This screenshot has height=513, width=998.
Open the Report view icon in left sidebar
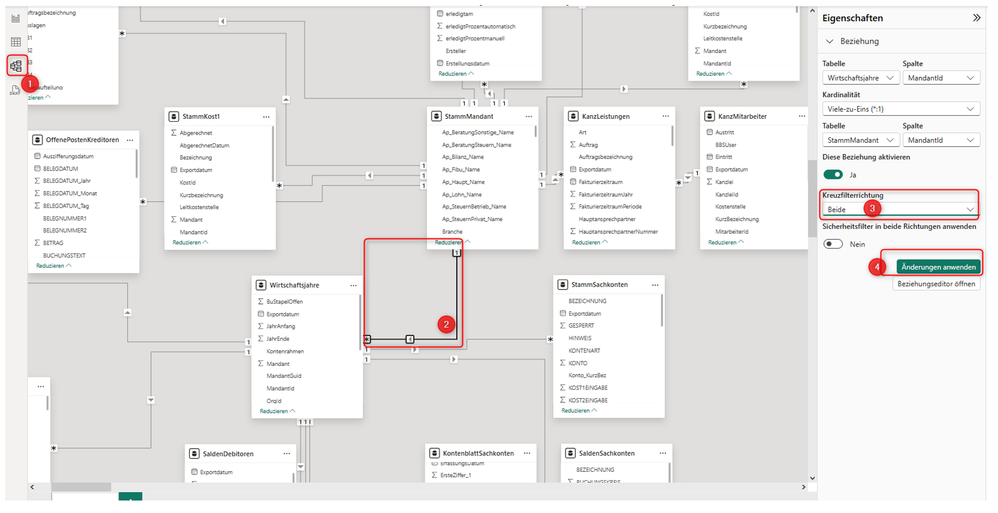tap(16, 19)
